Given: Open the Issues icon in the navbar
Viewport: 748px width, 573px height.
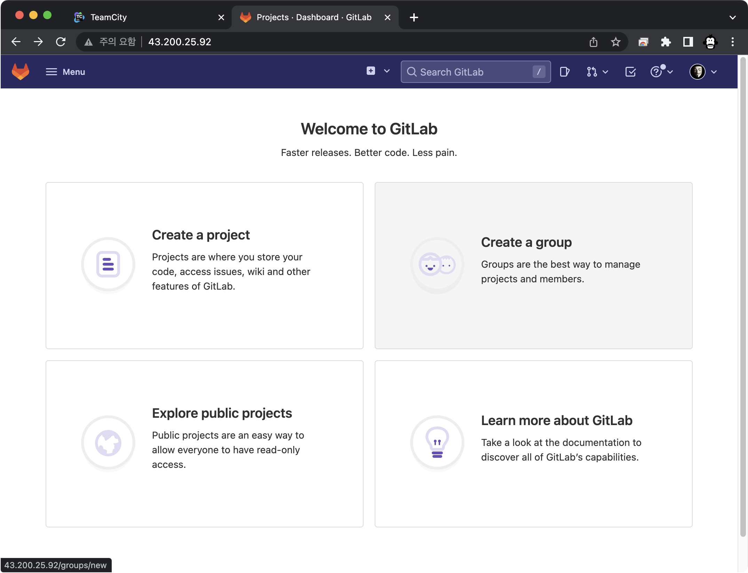Looking at the screenshot, I should [x=564, y=72].
